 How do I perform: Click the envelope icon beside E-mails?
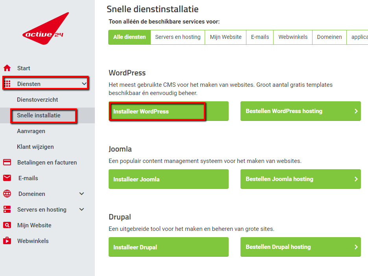pyautogui.click(x=7, y=178)
